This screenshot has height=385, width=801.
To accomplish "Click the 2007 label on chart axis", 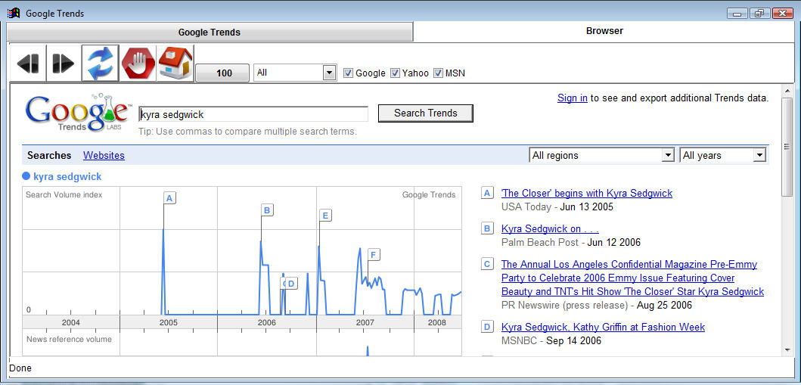I will 365,322.
